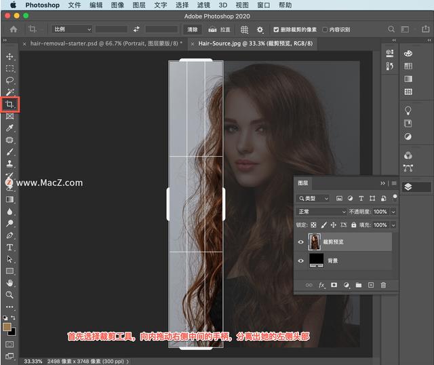Click the foreground color swatch
The image size is (434, 365).
pyautogui.click(x=7, y=326)
